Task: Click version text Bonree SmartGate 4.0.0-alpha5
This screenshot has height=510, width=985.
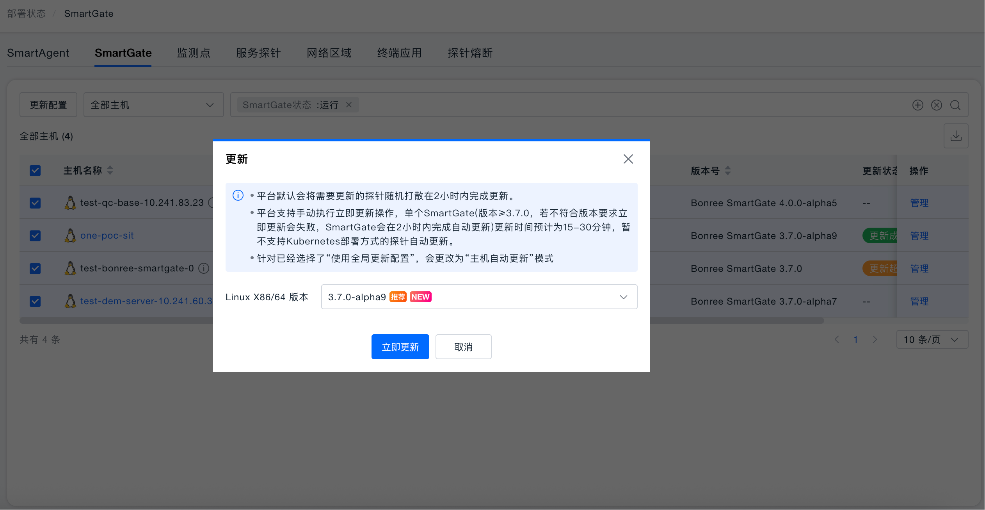Action: tap(764, 203)
